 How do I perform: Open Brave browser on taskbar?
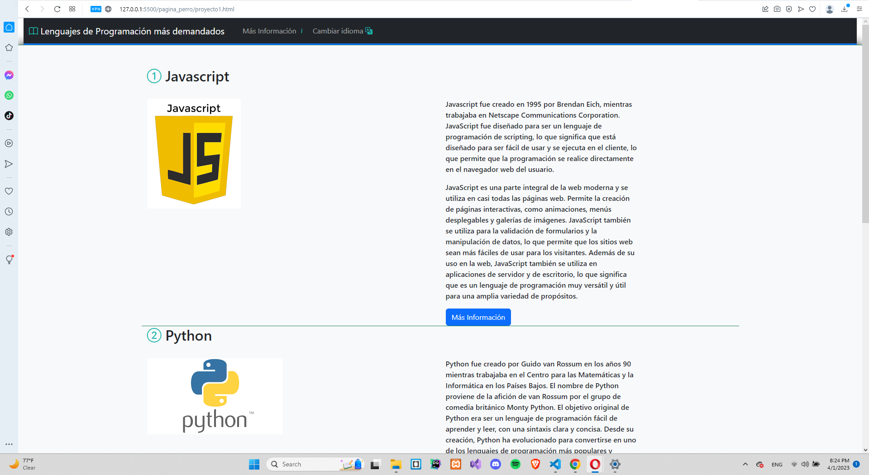535,464
